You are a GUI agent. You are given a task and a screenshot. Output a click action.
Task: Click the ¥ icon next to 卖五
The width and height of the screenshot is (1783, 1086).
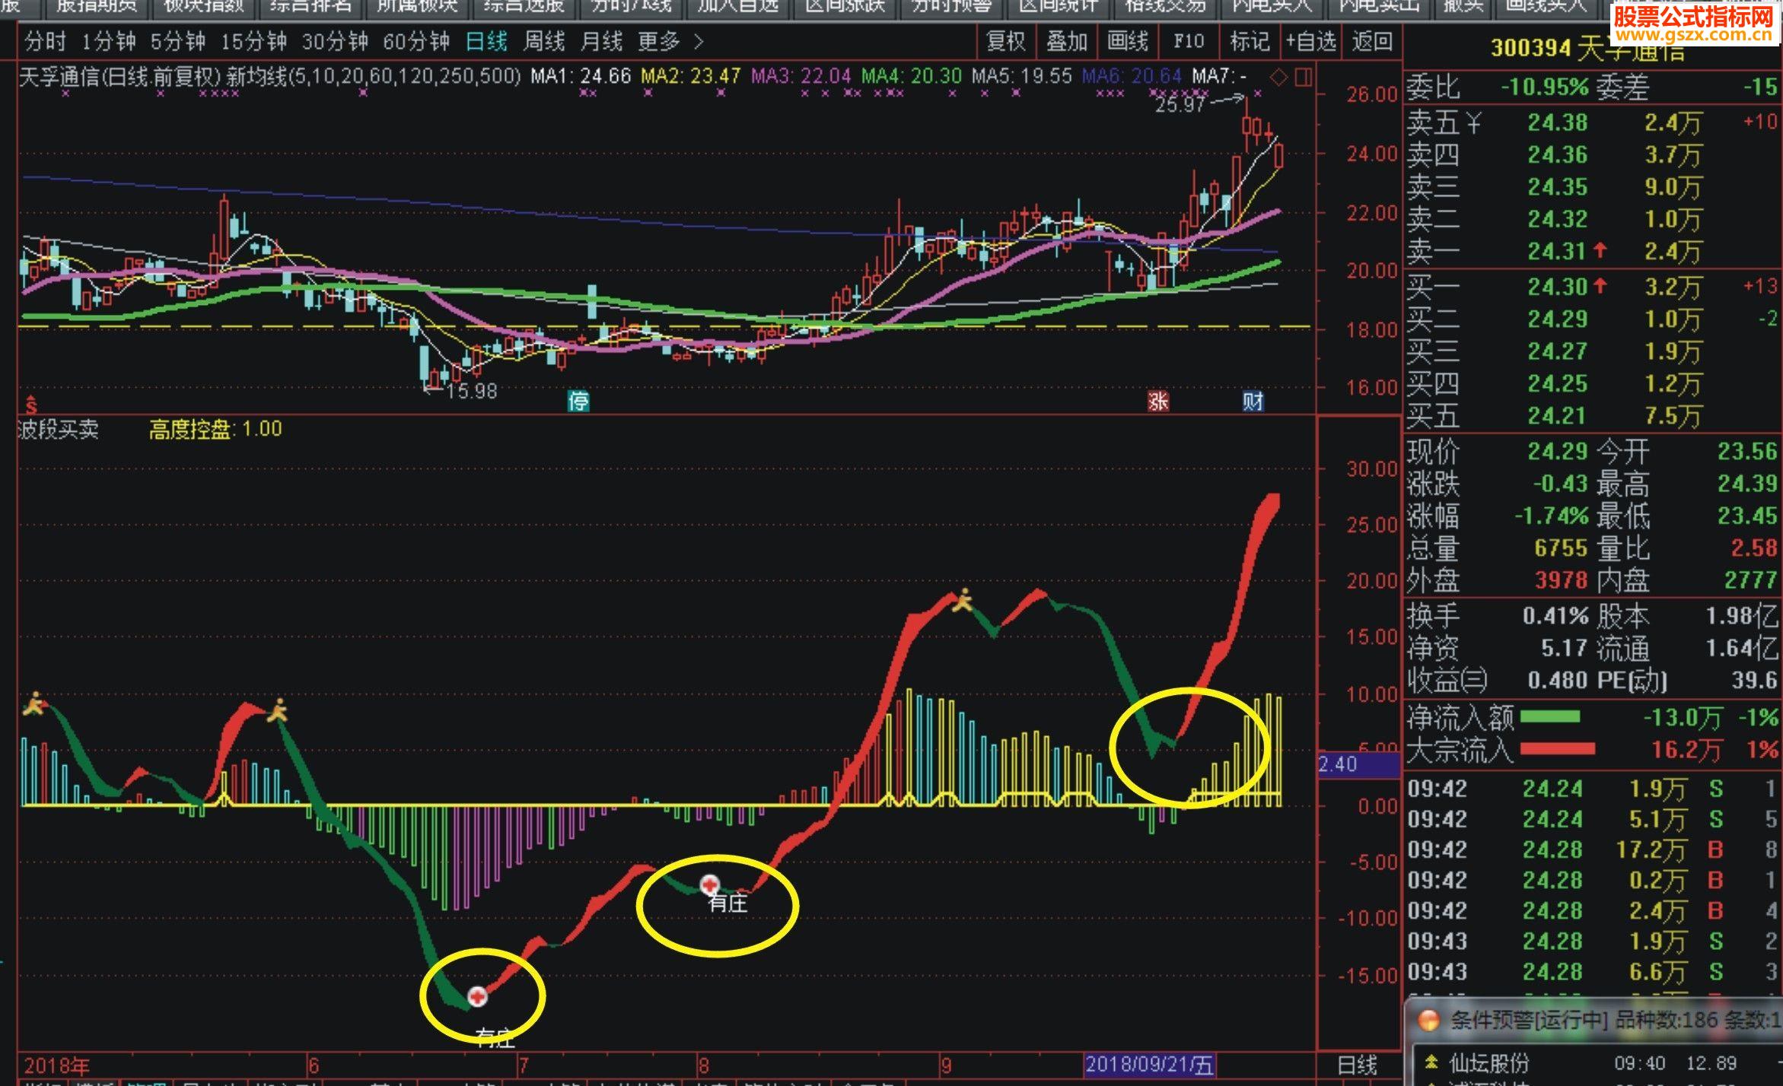coord(1473,122)
